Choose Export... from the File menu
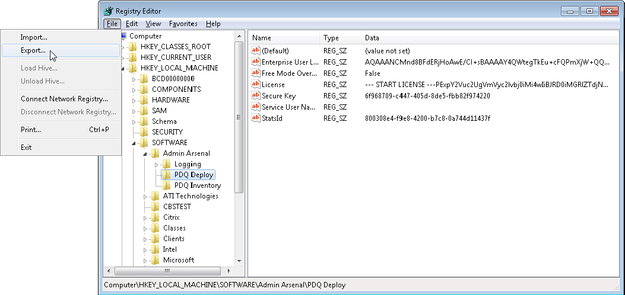Image resolution: width=625 pixels, height=295 pixels. tap(33, 50)
